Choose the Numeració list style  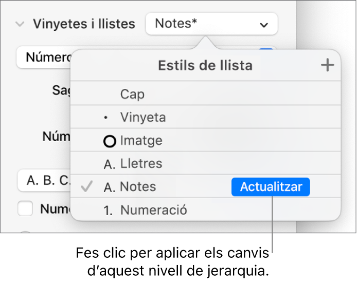(206, 210)
